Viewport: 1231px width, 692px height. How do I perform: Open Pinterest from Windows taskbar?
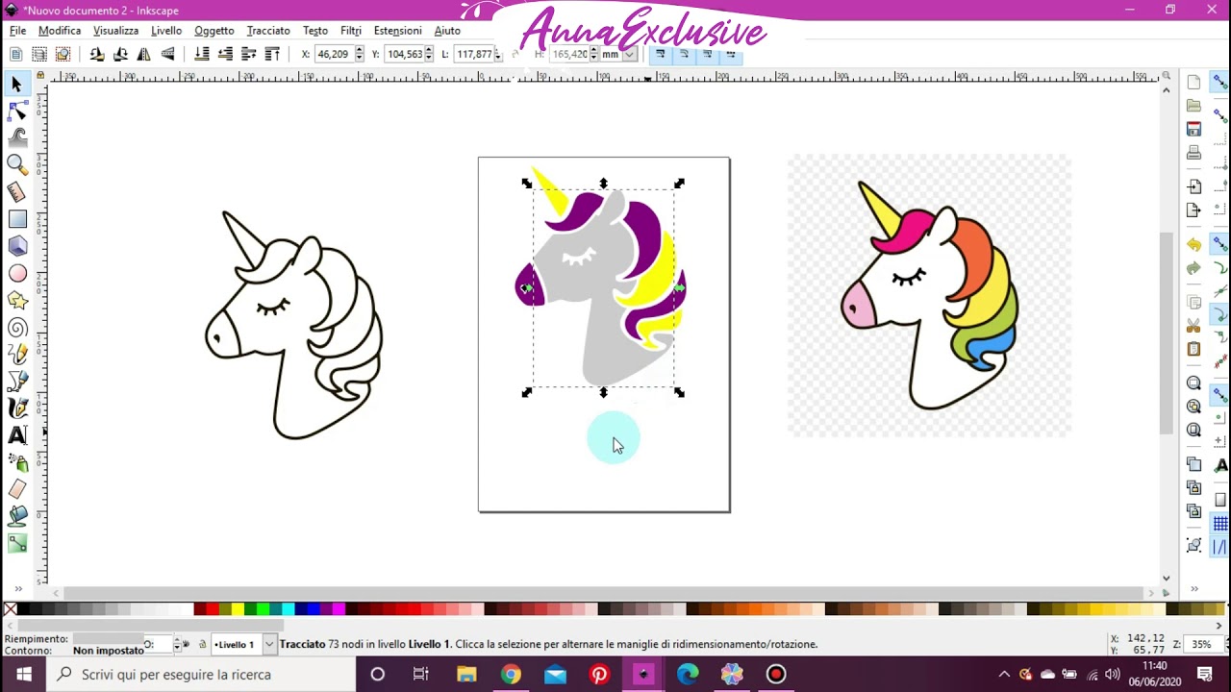click(599, 675)
